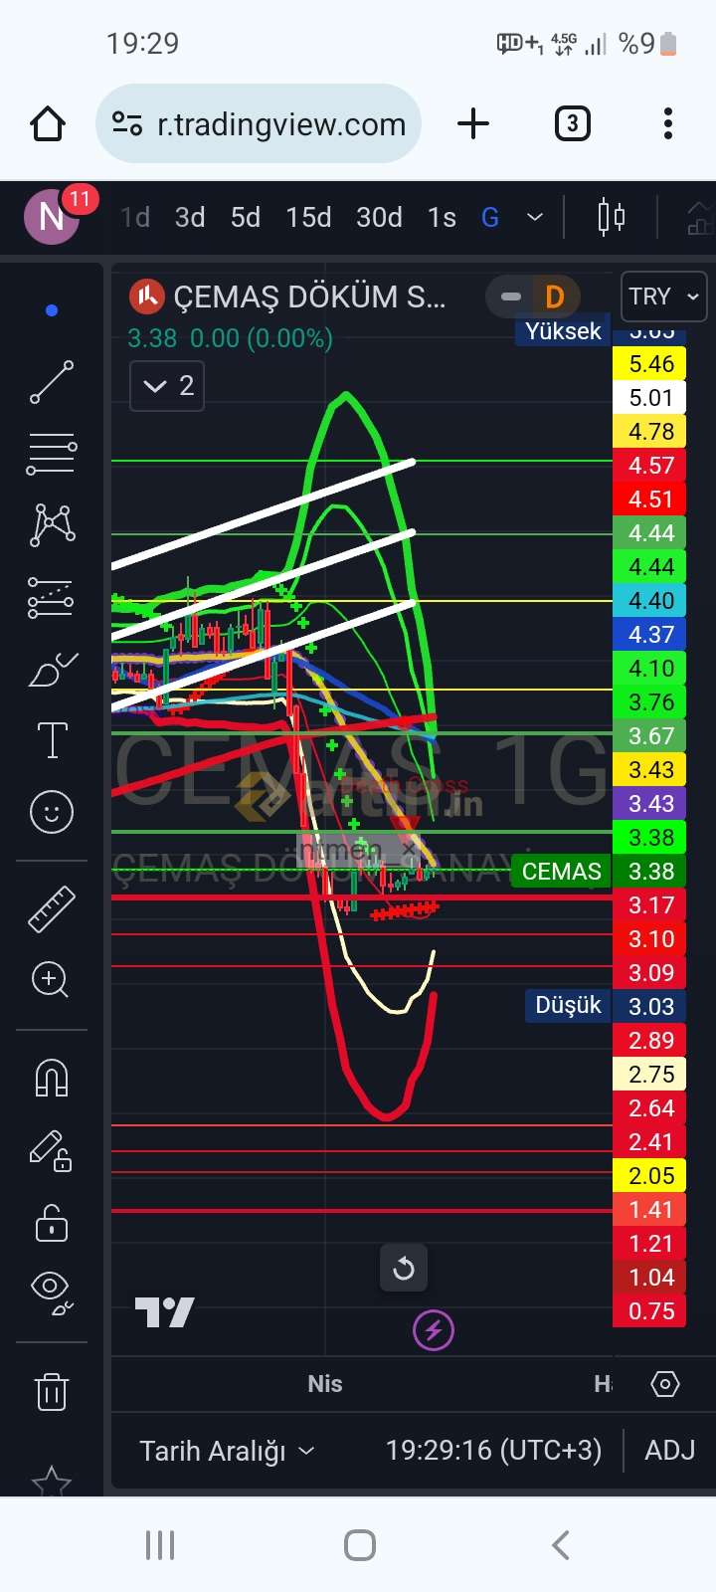Open the Tarih Aralığı date range menu

tap(227, 1451)
